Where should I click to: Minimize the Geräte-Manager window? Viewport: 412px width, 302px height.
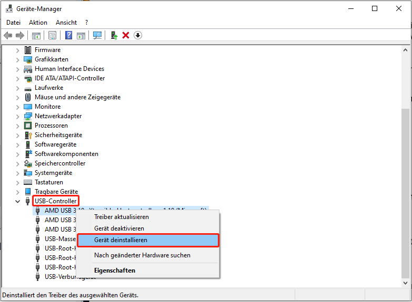point(351,8)
